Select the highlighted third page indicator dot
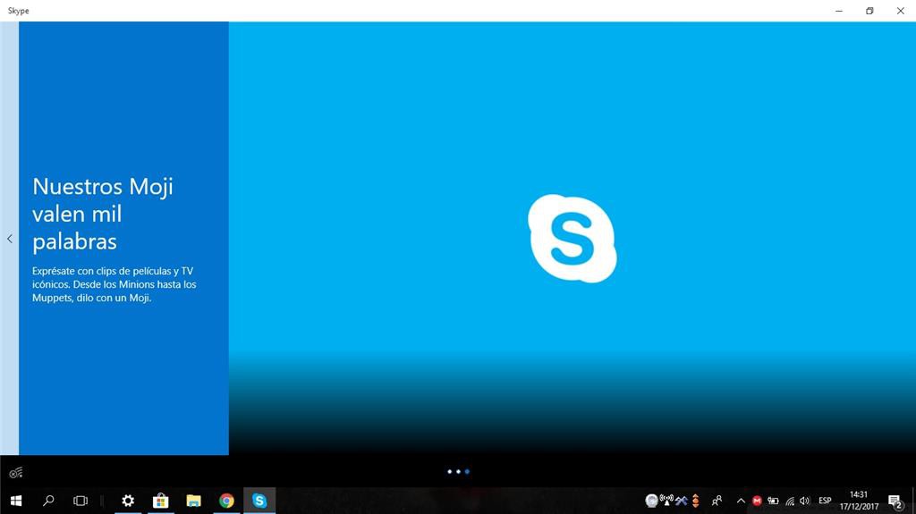916x514 pixels. tap(467, 471)
